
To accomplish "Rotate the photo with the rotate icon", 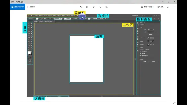I will (x=100, y=7).
